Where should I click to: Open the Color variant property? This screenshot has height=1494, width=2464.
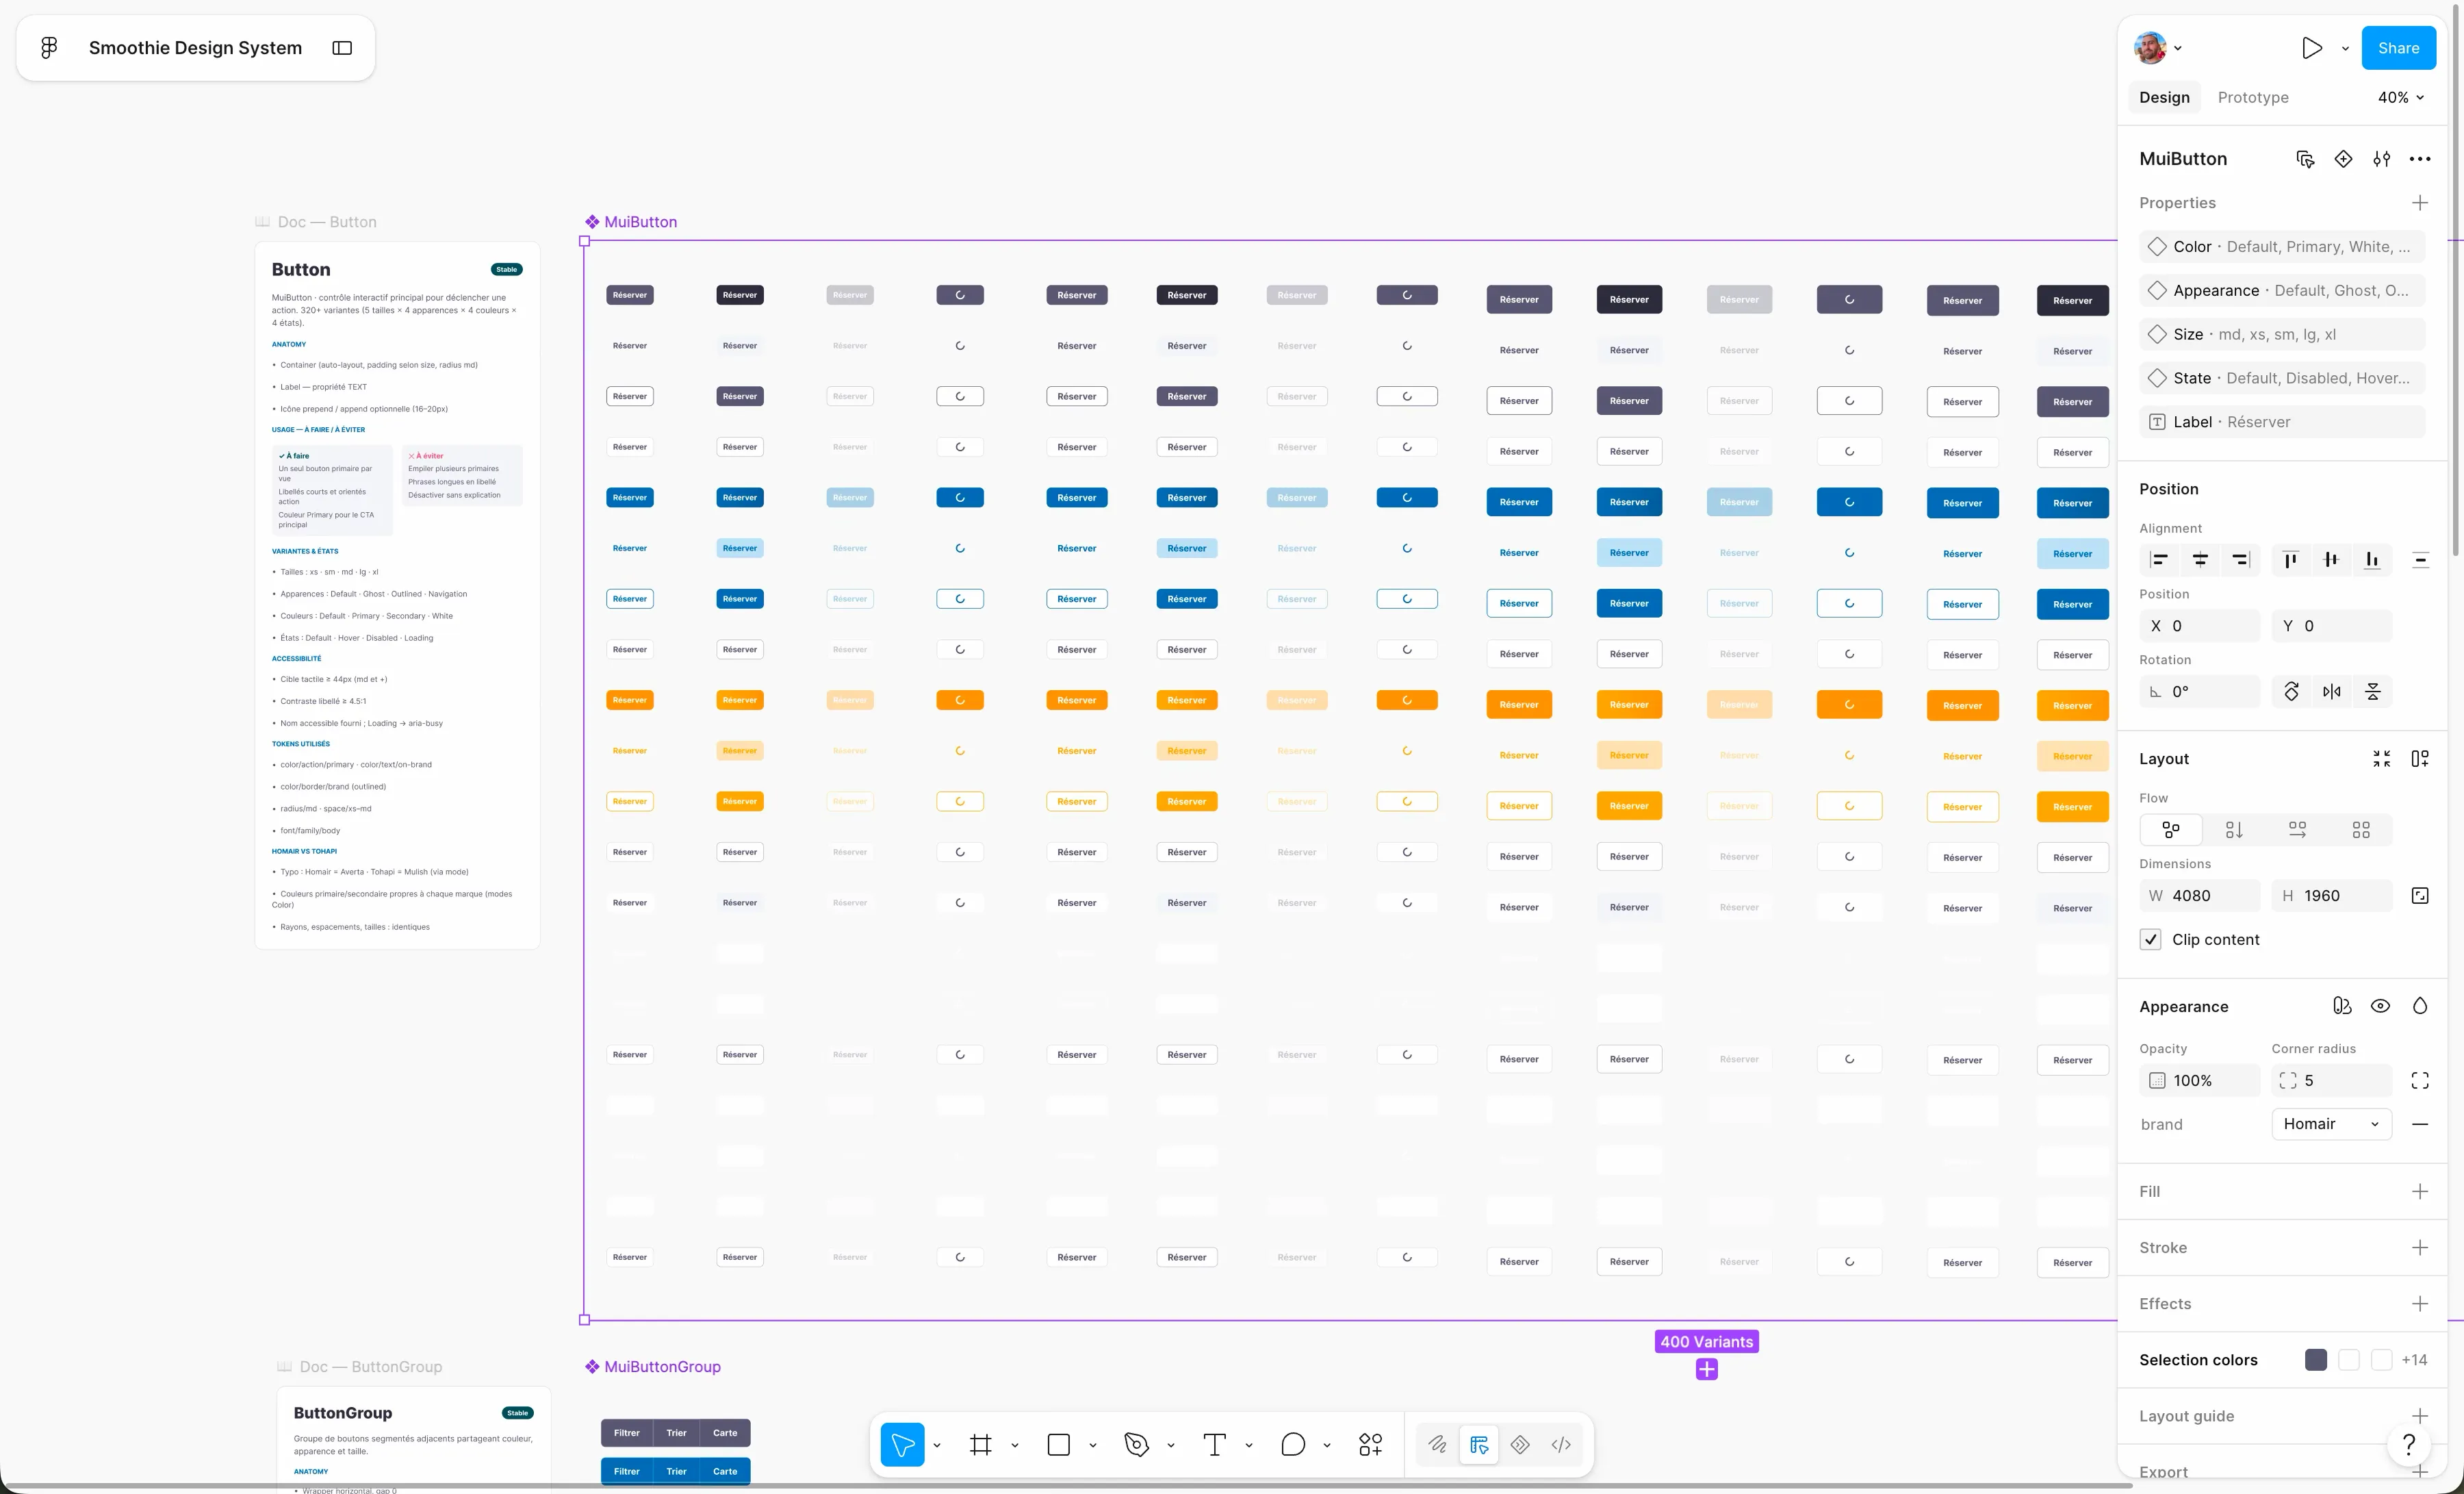[x=2282, y=246]
